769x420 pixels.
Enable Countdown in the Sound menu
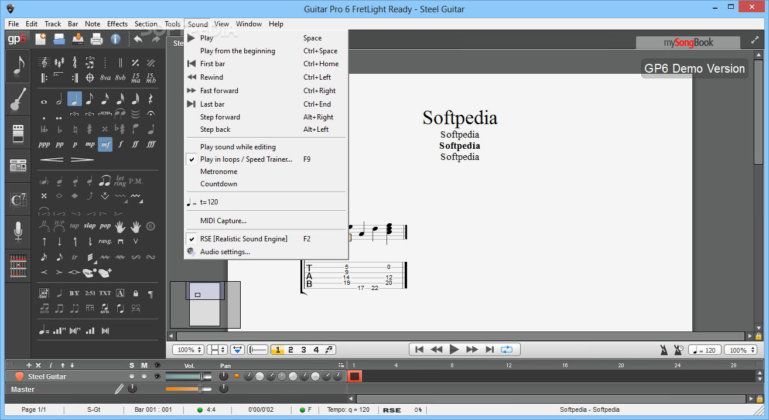219,184
